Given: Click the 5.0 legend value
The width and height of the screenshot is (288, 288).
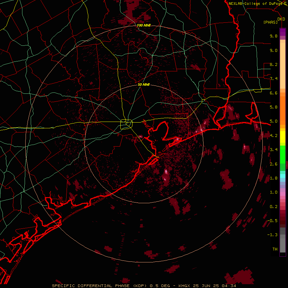Looking at the screenshot, I should [x=274, y=121].
